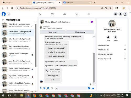
Task: Expand Media, files and links section
Action: click(x=112, y=54)
